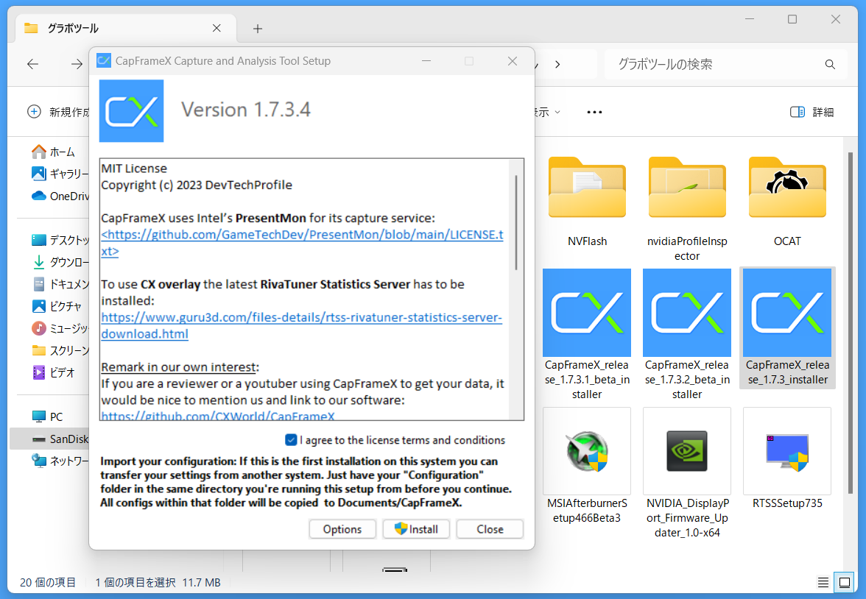Image resolution: width=866 pixels, height=599 pixels.
Task: Open the 表示 dropdown in Explorer toolbar
Action: [x=548, y=112]
